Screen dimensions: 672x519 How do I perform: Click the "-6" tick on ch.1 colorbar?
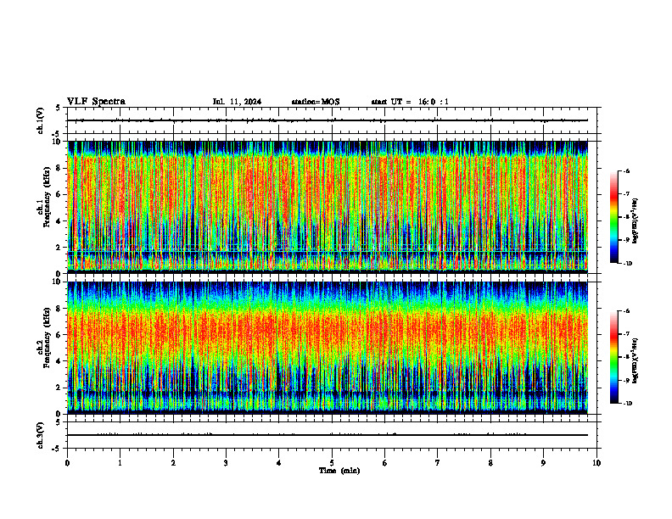coord(626,171)
